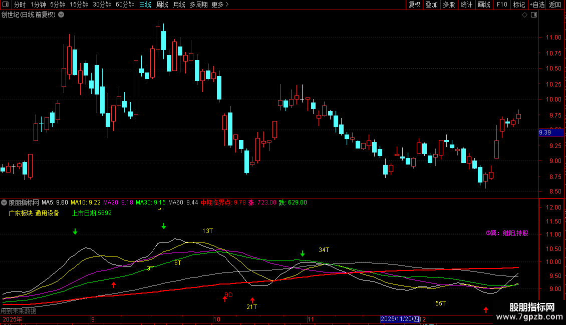Click the 13T label in indicator panel

tap(207, 230)
